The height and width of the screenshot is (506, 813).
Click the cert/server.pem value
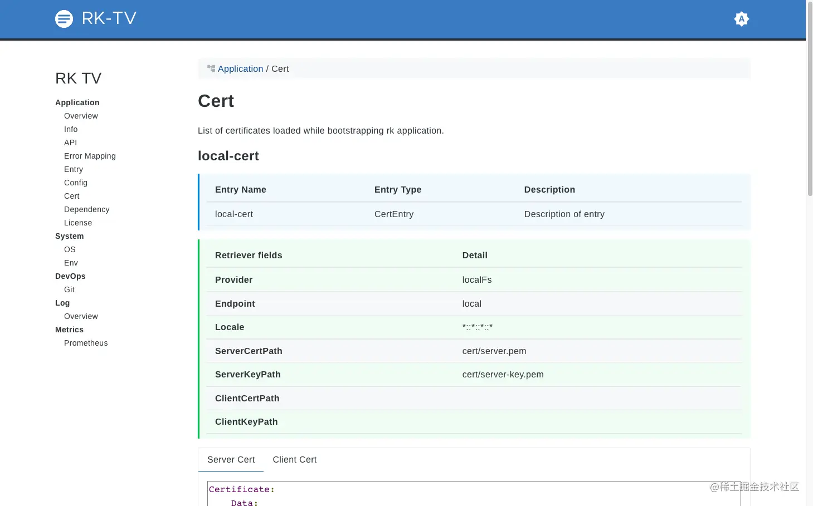pyautogui.click(x=494, y=351)
